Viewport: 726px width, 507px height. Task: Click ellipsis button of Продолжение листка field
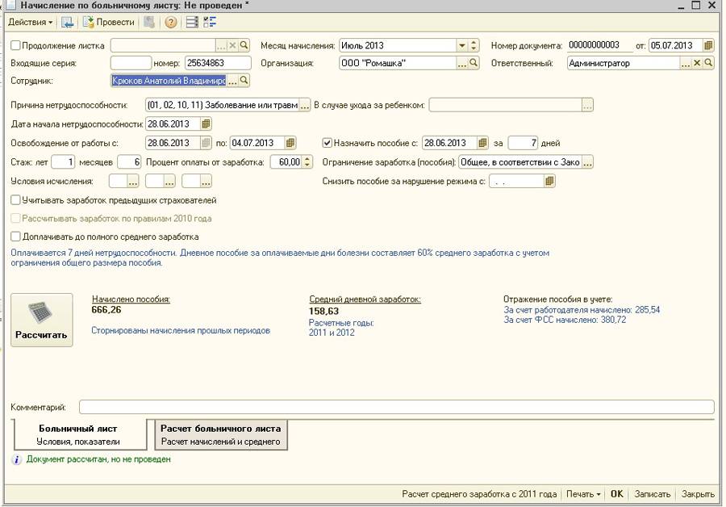(x=221, y=45)
